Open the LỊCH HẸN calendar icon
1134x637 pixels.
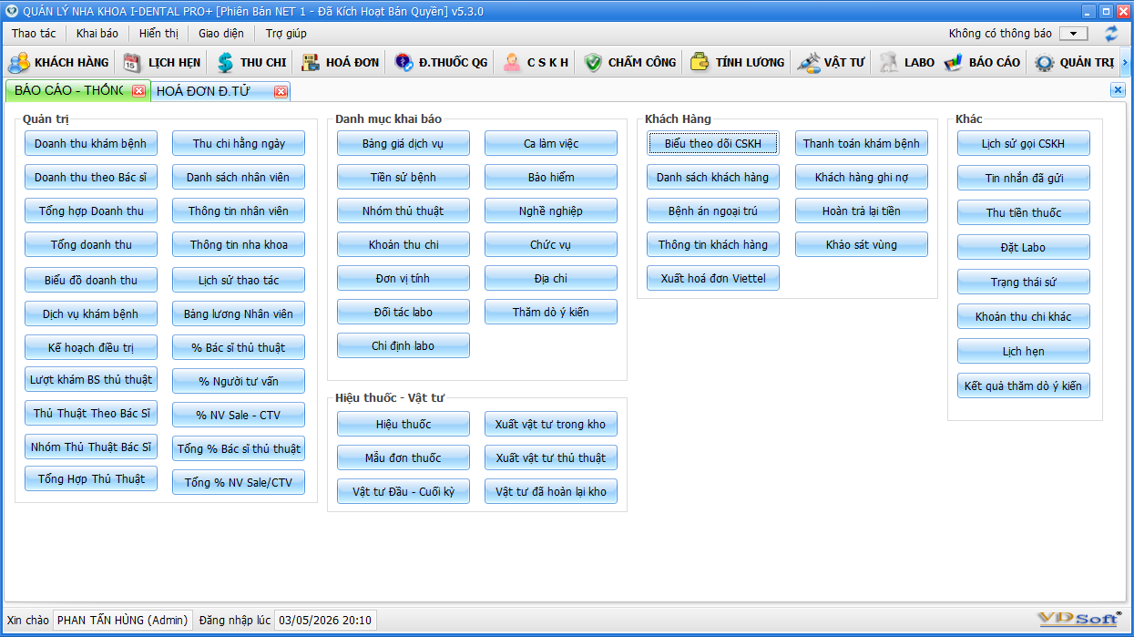132,63
